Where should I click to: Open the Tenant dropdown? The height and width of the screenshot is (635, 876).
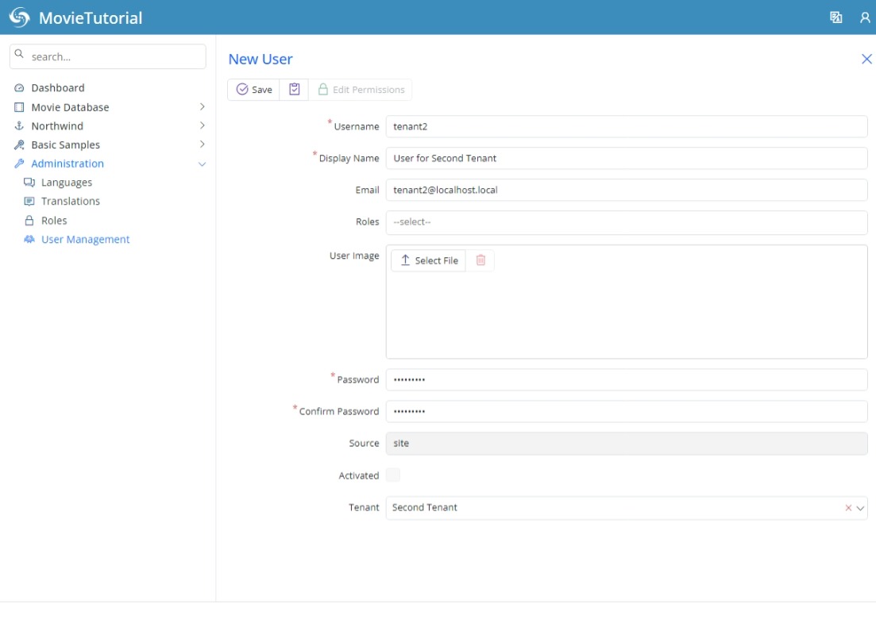click(862, 506)
